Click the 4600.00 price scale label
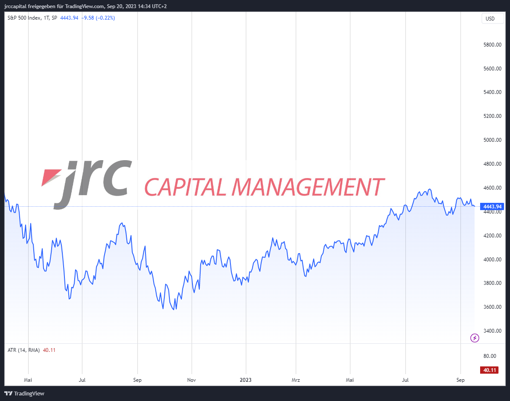The height and width of the screenshot is (401, 510). pos(493,188)
